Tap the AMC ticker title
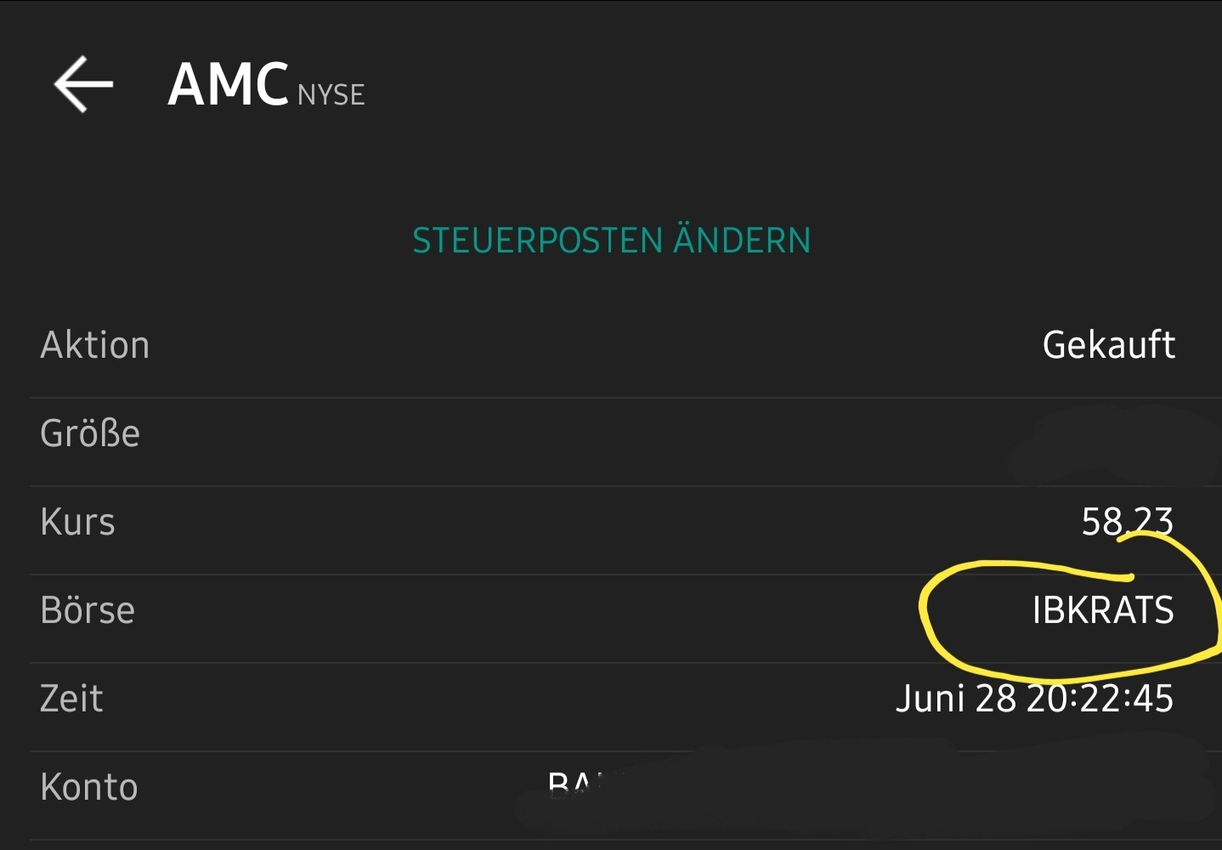This screenshot has width=1222, height=850. click(228, 82)
